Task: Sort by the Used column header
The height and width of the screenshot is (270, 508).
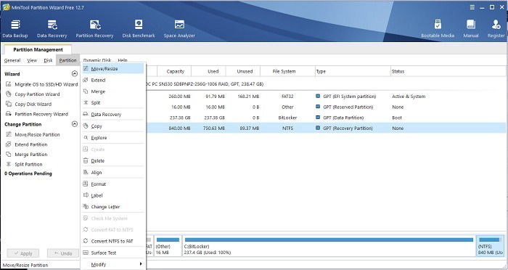Action: (x=209, y=71)
